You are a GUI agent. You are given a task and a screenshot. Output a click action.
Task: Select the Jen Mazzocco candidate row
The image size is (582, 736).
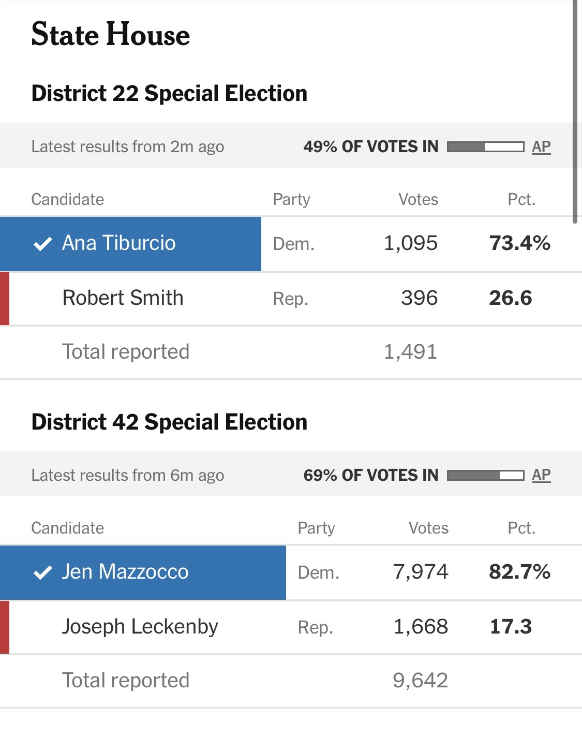click(x=125, y=572)
